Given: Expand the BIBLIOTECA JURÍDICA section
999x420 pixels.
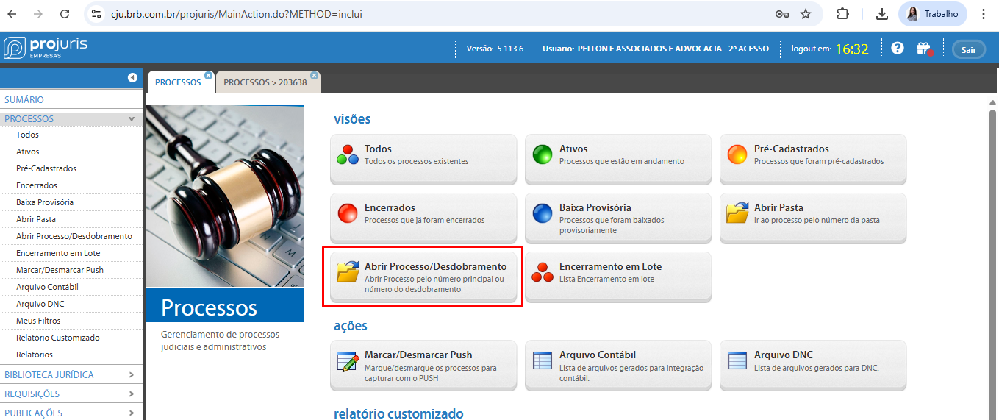Looking at the screenshot, I should click(x=131, y=374).
